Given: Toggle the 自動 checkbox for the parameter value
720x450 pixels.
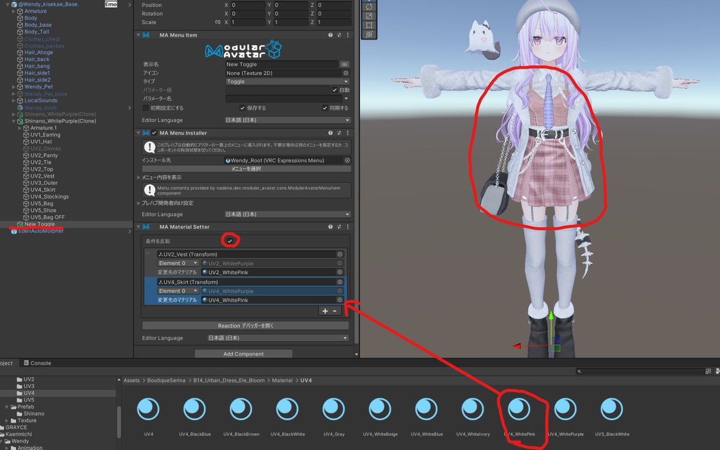Looking at the screenshot, I should tap(334, 90).
